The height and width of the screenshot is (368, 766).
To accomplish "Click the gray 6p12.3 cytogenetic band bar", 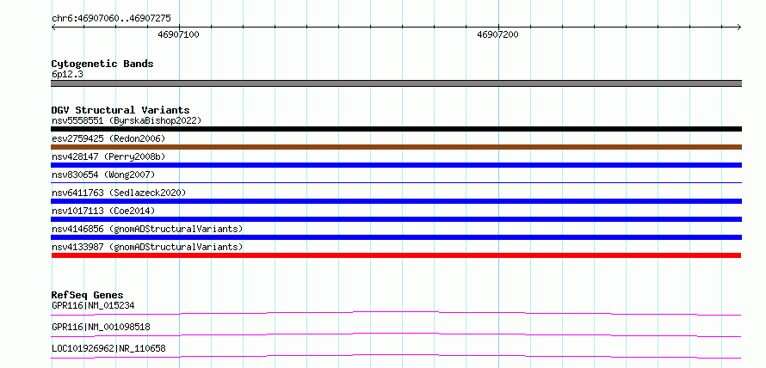I will pyautogui.click(x=396, y=83).
